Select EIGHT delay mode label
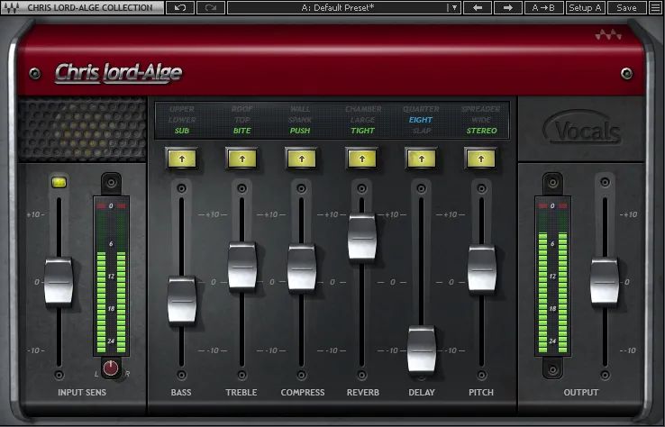 pos(421,120)
